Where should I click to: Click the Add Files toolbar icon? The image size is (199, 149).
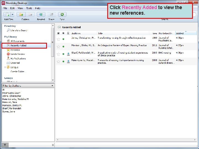pos(7,15)
